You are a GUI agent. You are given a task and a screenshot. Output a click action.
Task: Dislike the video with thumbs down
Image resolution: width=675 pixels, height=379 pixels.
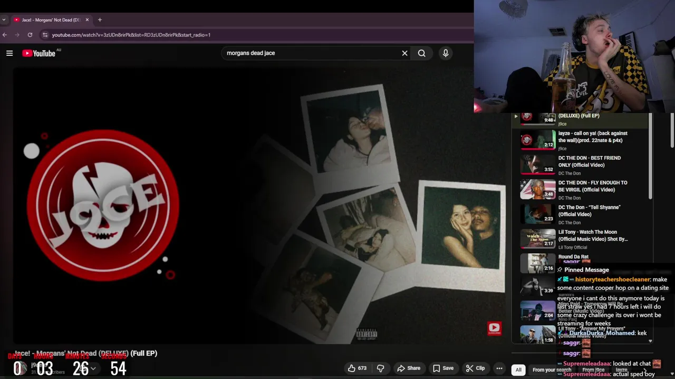coord(380,368)
